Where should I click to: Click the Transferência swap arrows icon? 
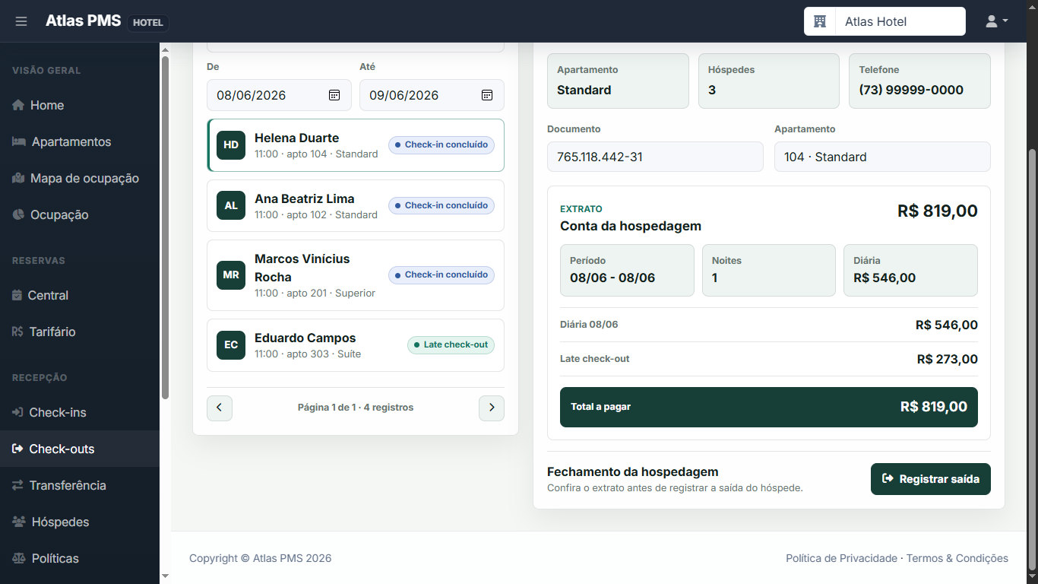[x=18, y=485]
